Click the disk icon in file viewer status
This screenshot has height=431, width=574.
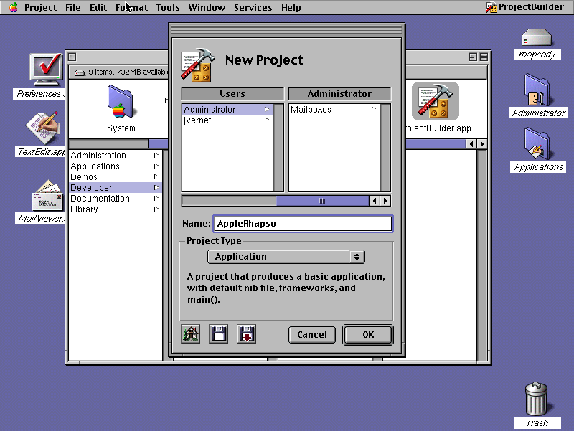[x=80, y=72]
